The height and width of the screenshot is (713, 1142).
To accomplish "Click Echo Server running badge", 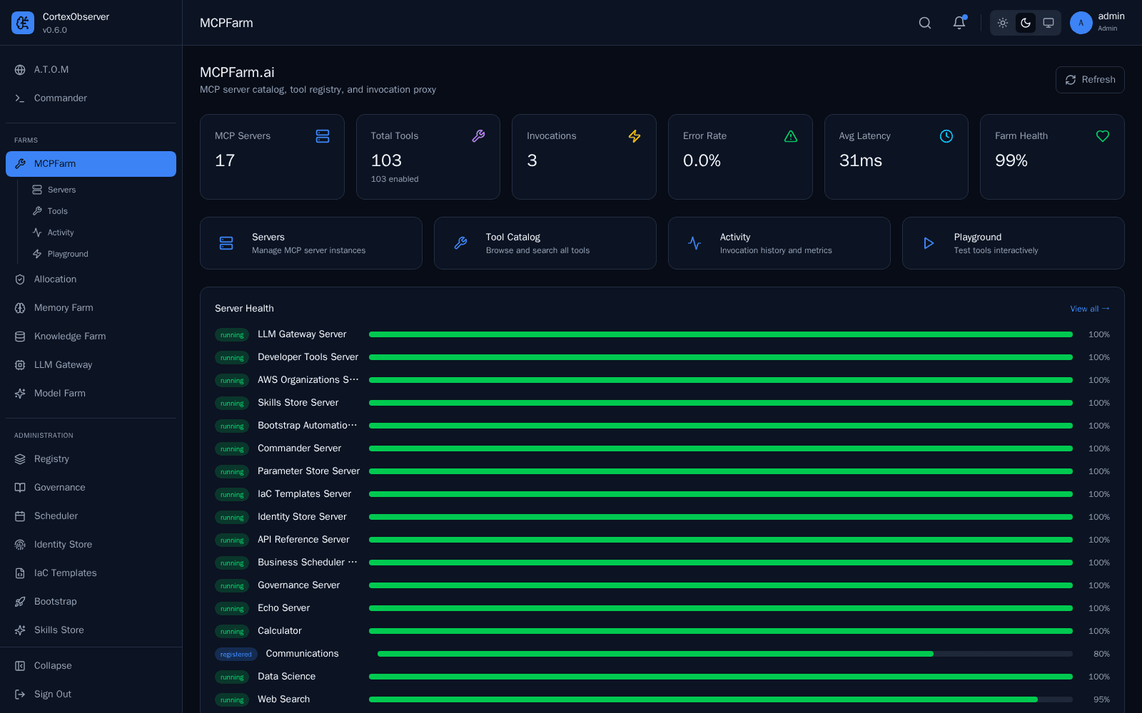I will (x=232, y=608).
